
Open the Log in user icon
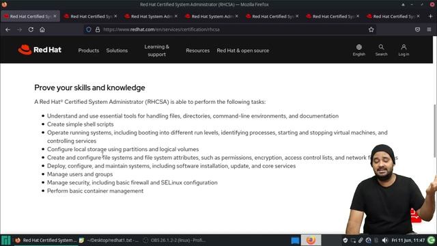(x=404, y=50)
